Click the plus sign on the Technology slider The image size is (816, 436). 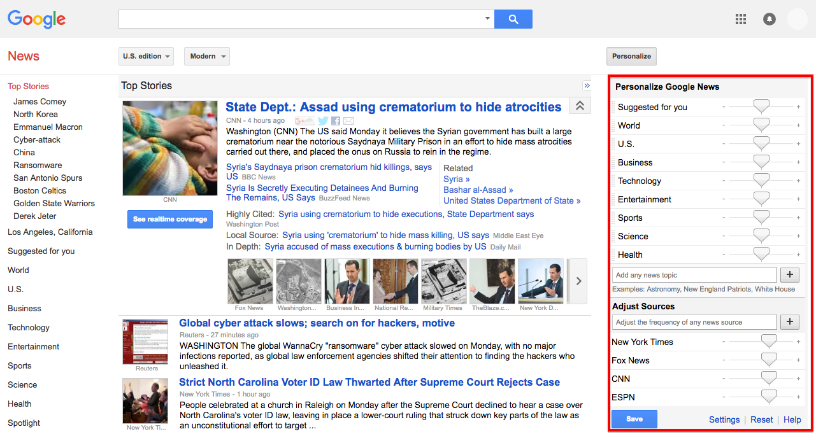click(x=798, y=181)
